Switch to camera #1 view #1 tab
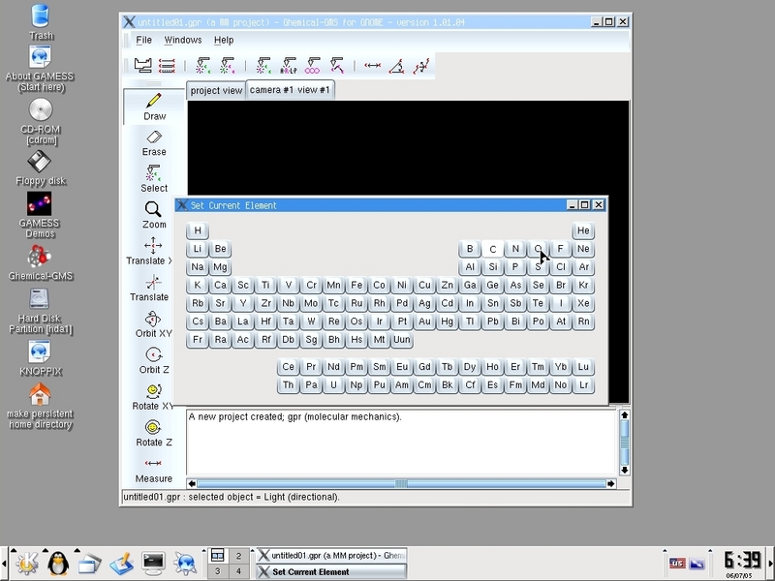This screenshot has width=775, height=581. pos(290,90)
